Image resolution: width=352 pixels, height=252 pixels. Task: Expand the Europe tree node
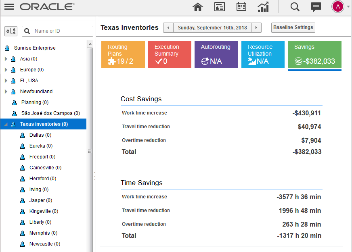coord(6,70)
